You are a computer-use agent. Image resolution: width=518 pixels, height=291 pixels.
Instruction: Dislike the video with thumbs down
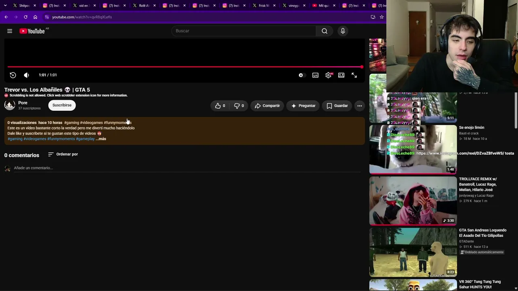[x=239, y=106]
